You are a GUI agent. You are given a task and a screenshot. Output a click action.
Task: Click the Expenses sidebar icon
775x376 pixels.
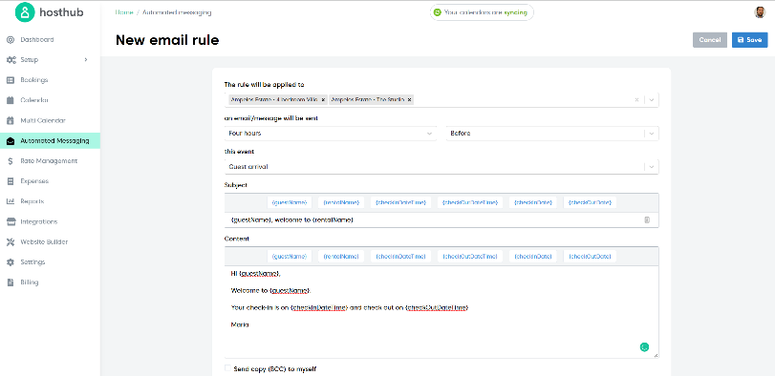pyautogui.click(x=11, y=181)
